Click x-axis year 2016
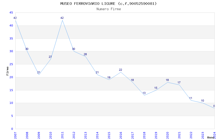 [121, 135]
